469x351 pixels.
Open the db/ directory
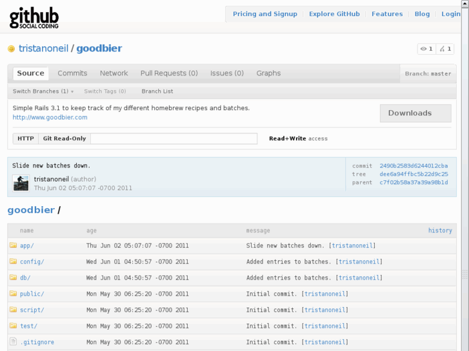(x=25, y=278)
